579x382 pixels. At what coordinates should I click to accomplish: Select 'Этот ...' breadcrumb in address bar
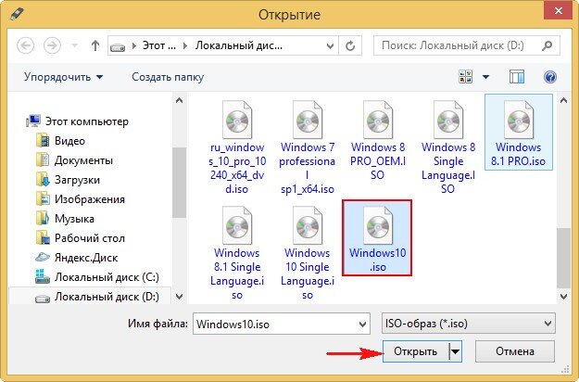(159, 45)
